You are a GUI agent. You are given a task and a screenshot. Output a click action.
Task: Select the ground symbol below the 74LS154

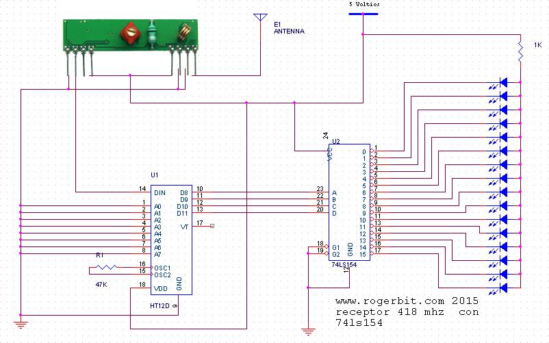click(308, 331)
